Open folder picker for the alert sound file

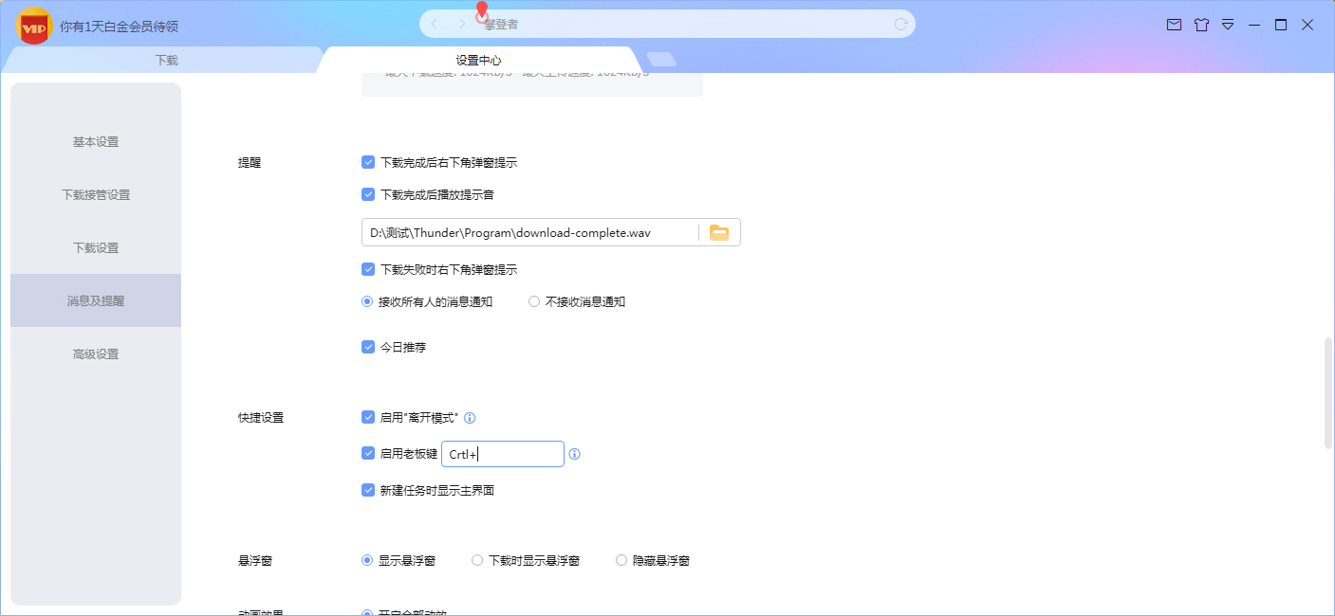(x=719, y=231)
